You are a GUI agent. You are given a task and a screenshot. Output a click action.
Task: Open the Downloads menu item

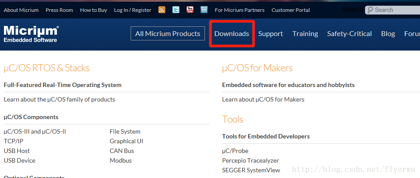click(232, 34)
